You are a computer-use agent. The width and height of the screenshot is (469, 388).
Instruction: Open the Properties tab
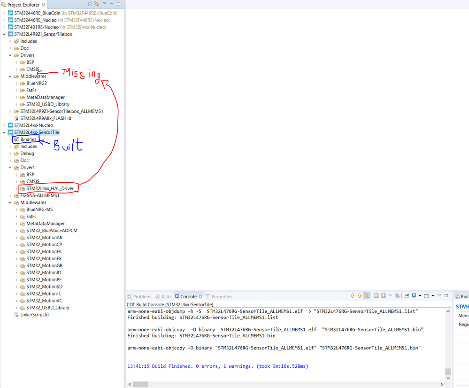click(219, 297)
